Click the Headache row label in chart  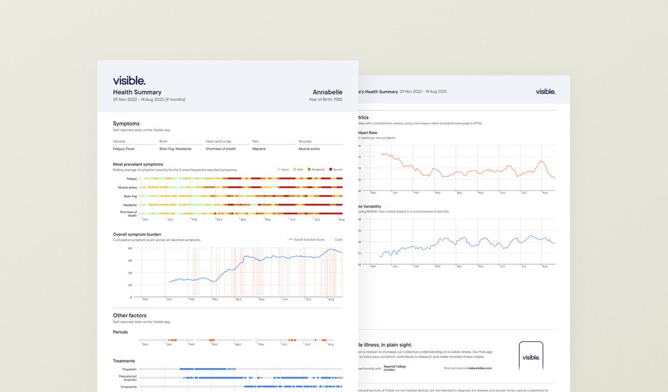pyautogui.click(x=130, y=205)
